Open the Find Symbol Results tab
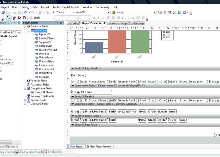 point(30,152)
